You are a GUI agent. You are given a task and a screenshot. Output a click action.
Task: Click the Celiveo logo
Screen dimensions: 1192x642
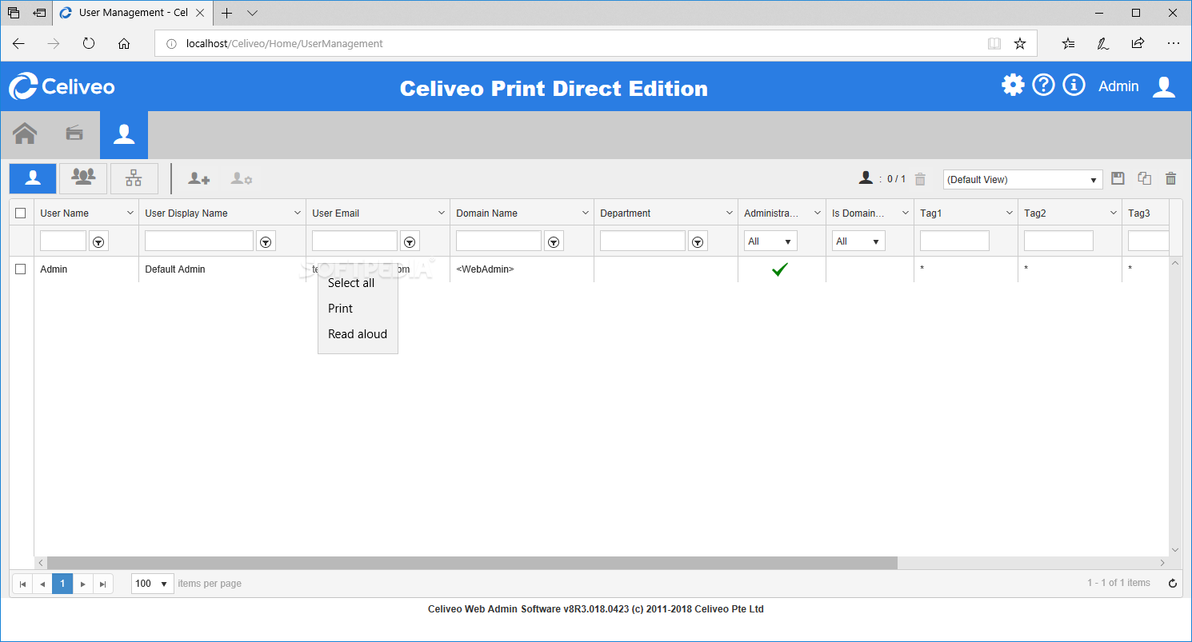pyautogui.click(x=62, y=86)
